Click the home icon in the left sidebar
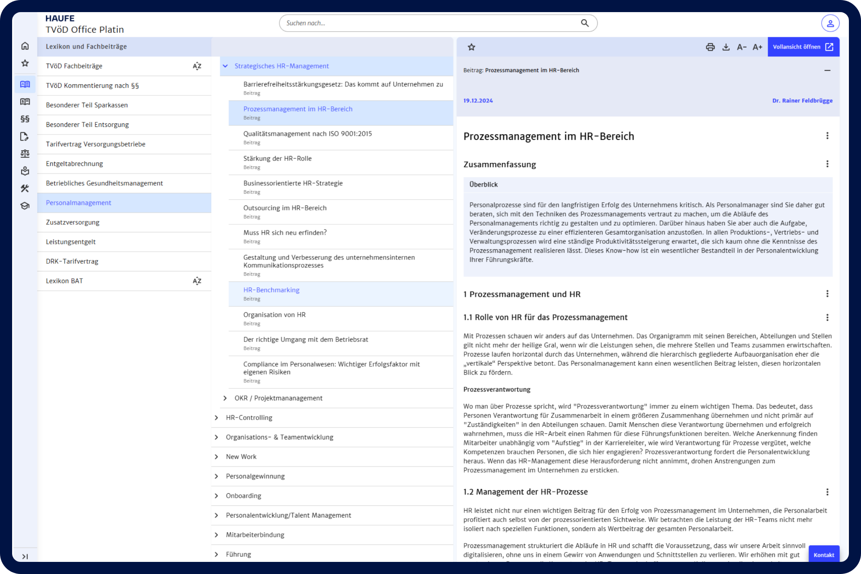Screen dimensions: 861x574 point(25,46)
